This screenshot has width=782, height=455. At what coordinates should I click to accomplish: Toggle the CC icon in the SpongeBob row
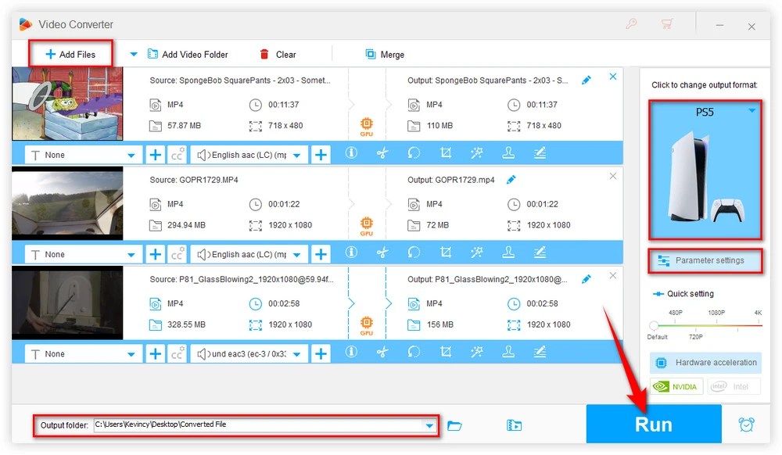click(177, 155)
